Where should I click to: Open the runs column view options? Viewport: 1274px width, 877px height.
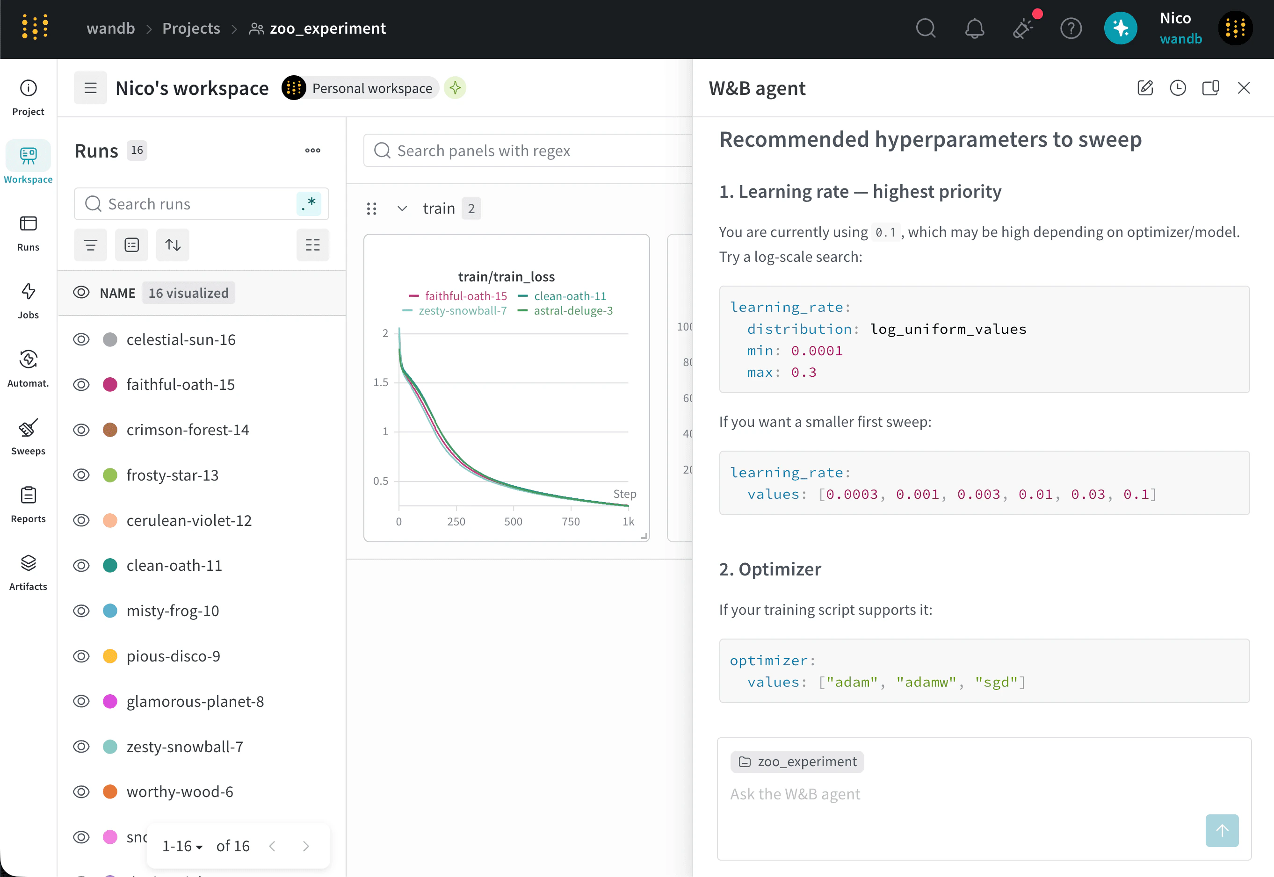[x=313, y=245]
